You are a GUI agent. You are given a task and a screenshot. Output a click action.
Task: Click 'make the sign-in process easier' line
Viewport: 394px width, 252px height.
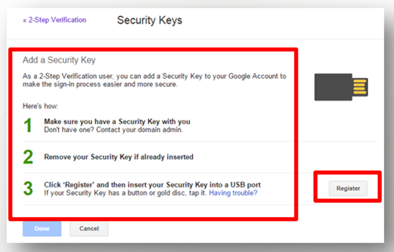tap(100, 84)
